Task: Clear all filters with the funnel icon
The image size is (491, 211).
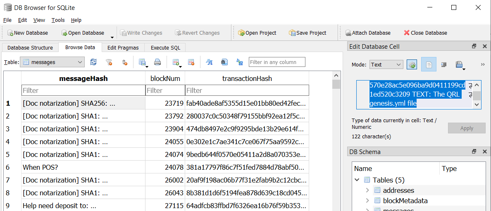Action: pos(109,62)
